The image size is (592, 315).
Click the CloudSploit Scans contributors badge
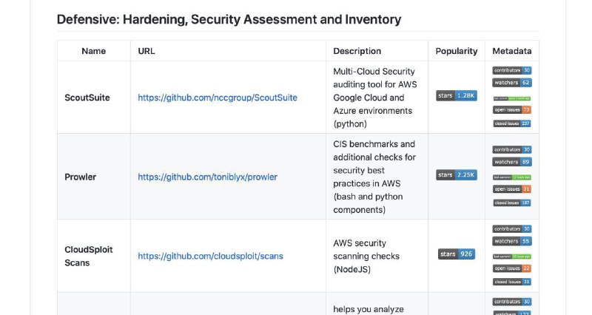click(512, 229)
